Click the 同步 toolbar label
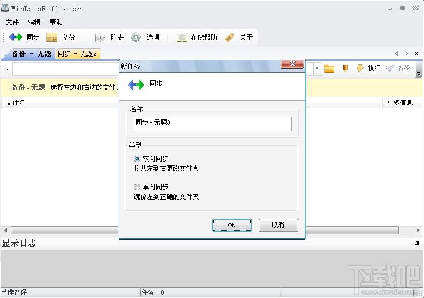Viewport: 424px width, 298px height. 33,38
